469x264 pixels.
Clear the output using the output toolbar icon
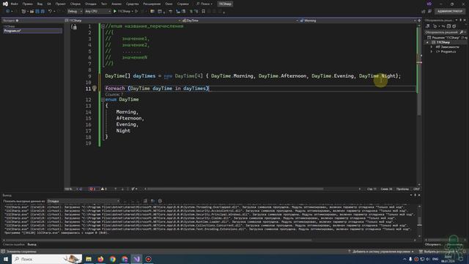145,201
